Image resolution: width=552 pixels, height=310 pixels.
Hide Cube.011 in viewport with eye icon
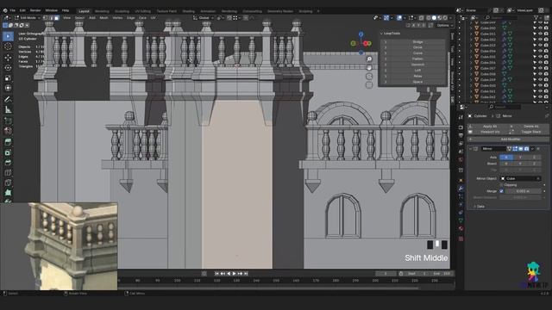click(540, 34)
